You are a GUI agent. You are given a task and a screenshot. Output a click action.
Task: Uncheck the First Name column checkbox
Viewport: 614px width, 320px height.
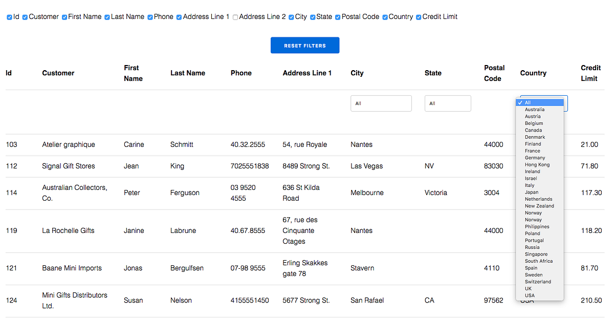tap(64, 17)
